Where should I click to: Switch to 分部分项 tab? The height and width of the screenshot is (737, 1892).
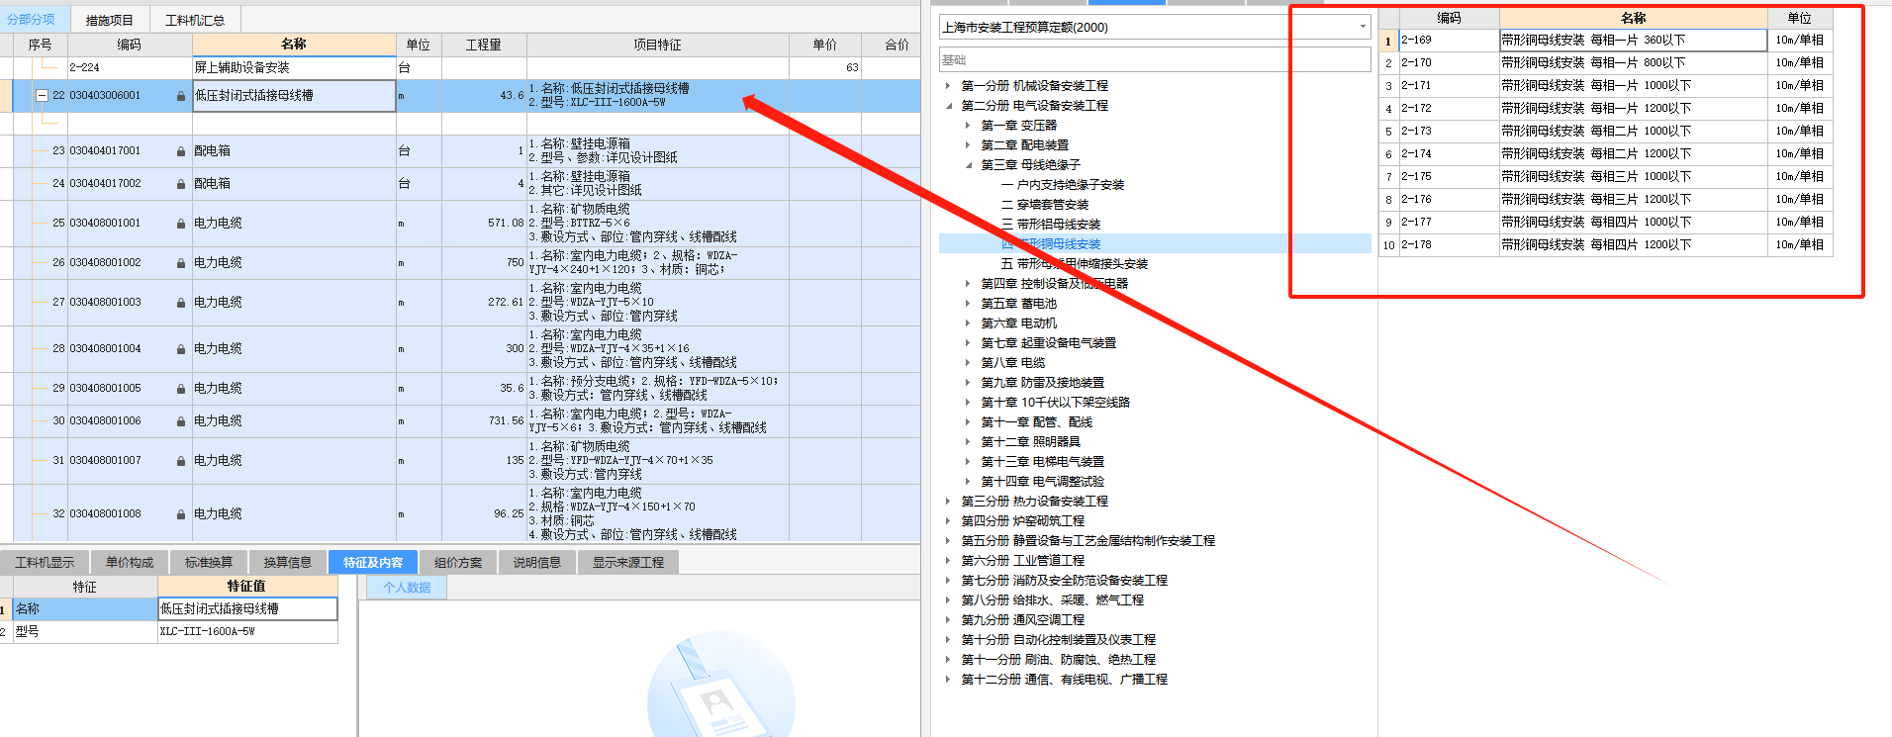coord(32,20)
